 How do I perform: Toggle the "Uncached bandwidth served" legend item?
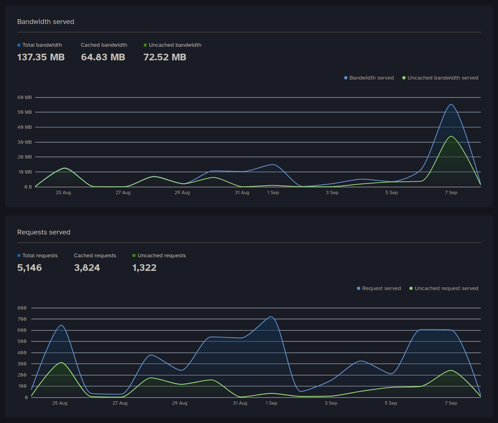point(440,78)
